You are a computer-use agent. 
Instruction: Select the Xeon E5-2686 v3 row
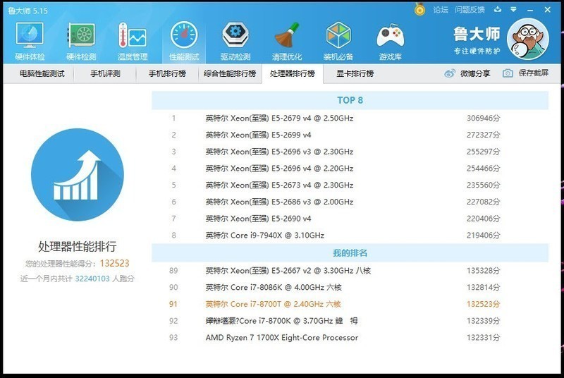350,202
